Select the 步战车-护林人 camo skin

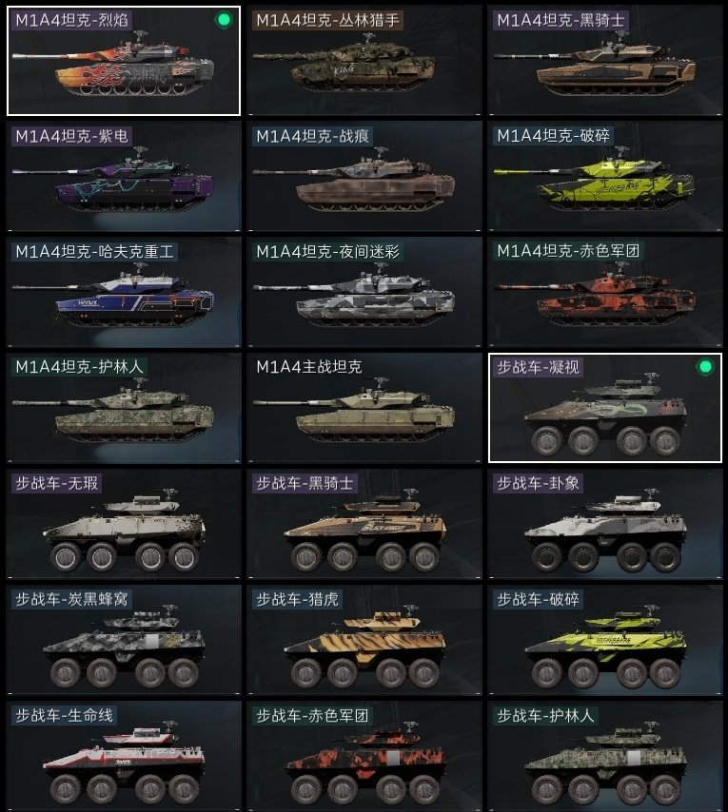tap(604, 756)
